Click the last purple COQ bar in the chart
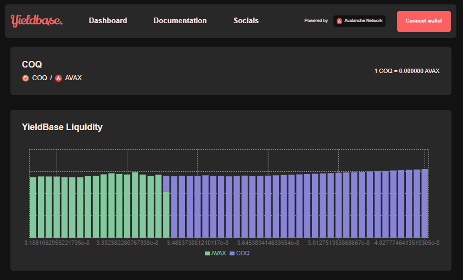Screen dimensions: 463x280 pyautogui.click(x=425, y=203)
